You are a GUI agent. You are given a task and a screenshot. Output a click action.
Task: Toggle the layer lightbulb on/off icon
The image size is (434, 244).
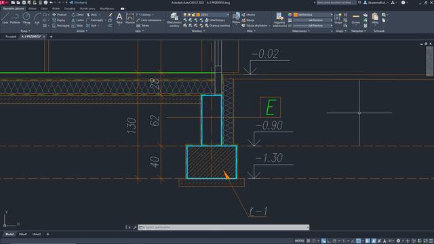coord(185,15)
